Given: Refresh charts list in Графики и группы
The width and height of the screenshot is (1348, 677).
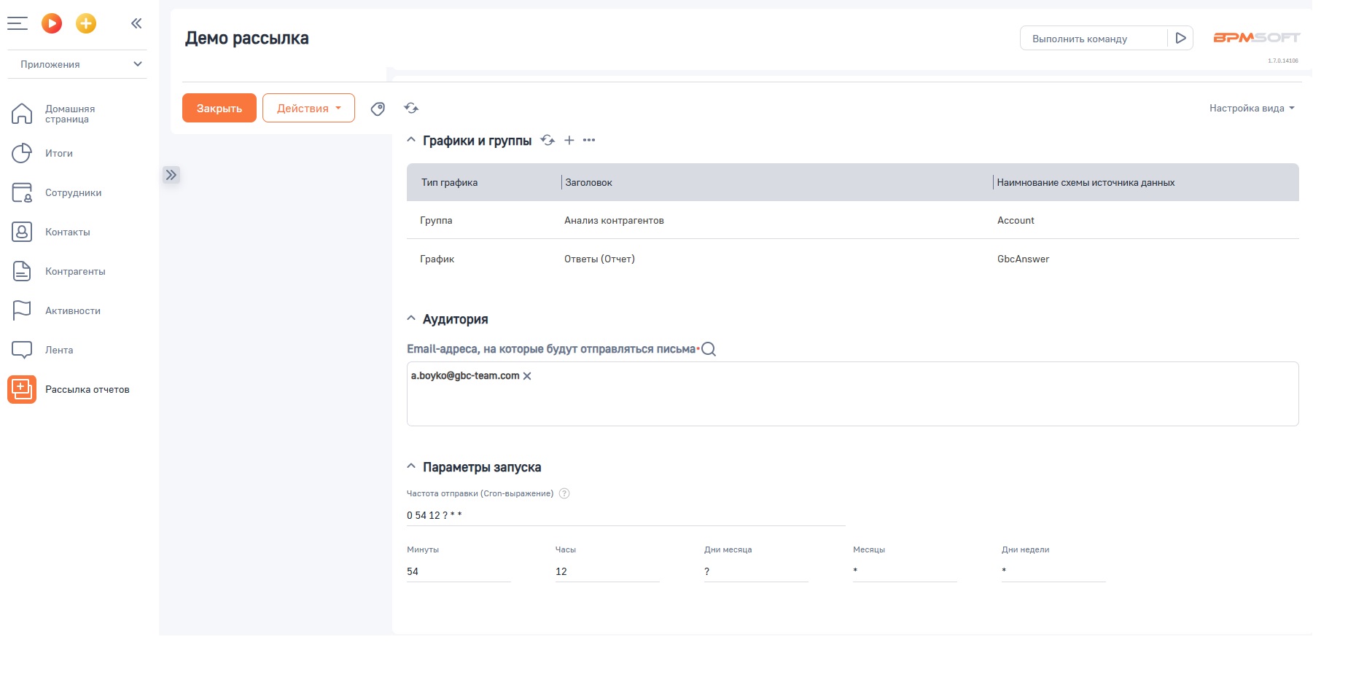Looking at the screenshot, I should coord(548,140).
